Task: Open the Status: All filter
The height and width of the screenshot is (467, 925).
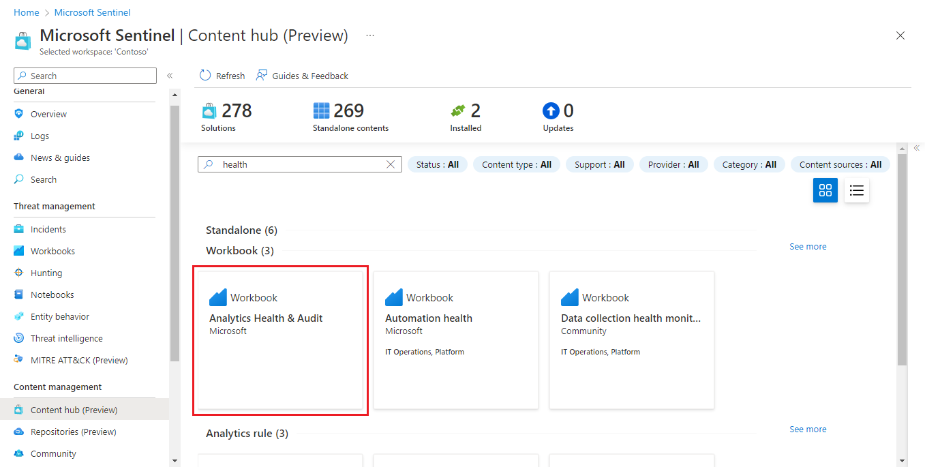Action: [437, 164]
